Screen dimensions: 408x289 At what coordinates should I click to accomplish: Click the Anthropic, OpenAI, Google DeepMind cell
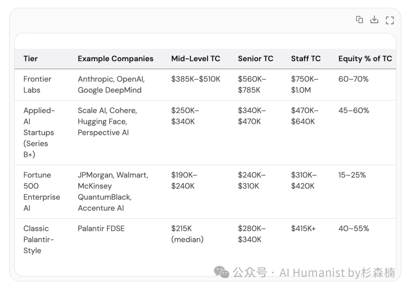pos(111,85)
